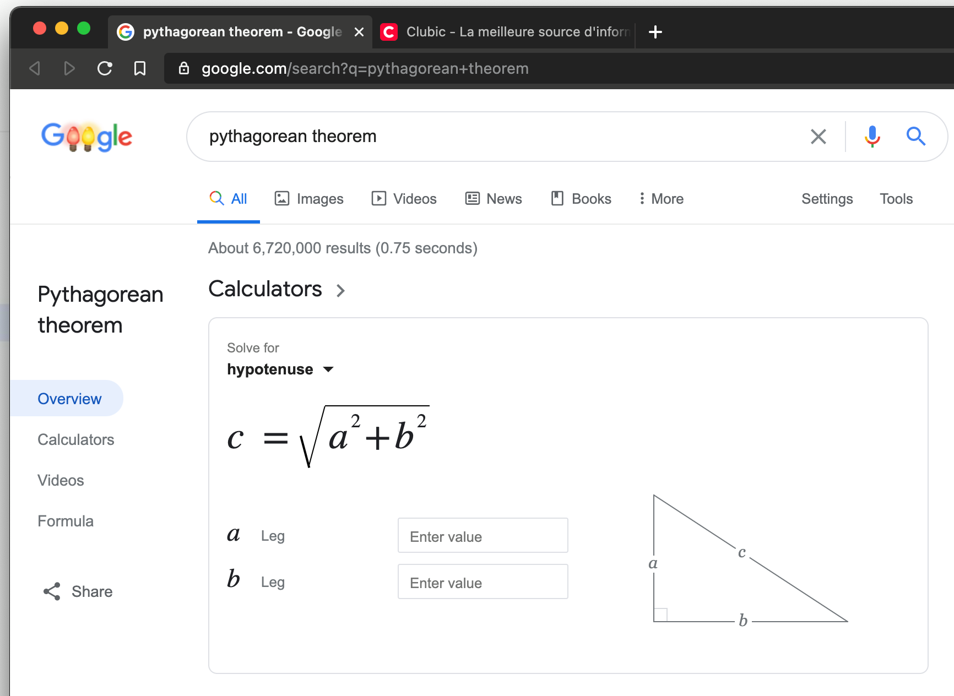The height and width of the screenshot is (696, 954).
Task: Switch to the Clubic browser tab
Action: coord(507,32)
